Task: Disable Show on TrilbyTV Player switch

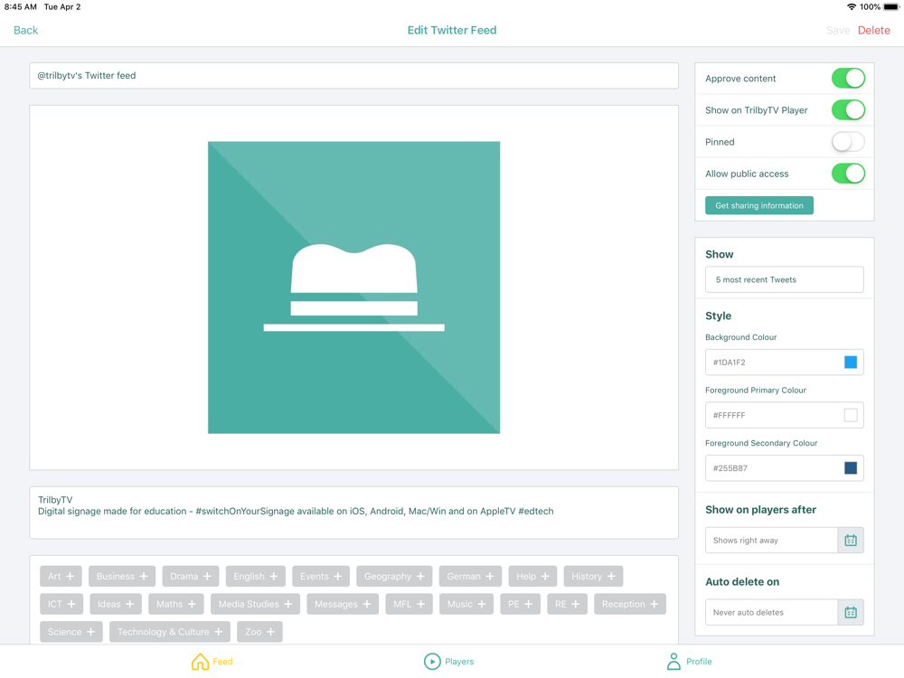Action: pos(848,110)
